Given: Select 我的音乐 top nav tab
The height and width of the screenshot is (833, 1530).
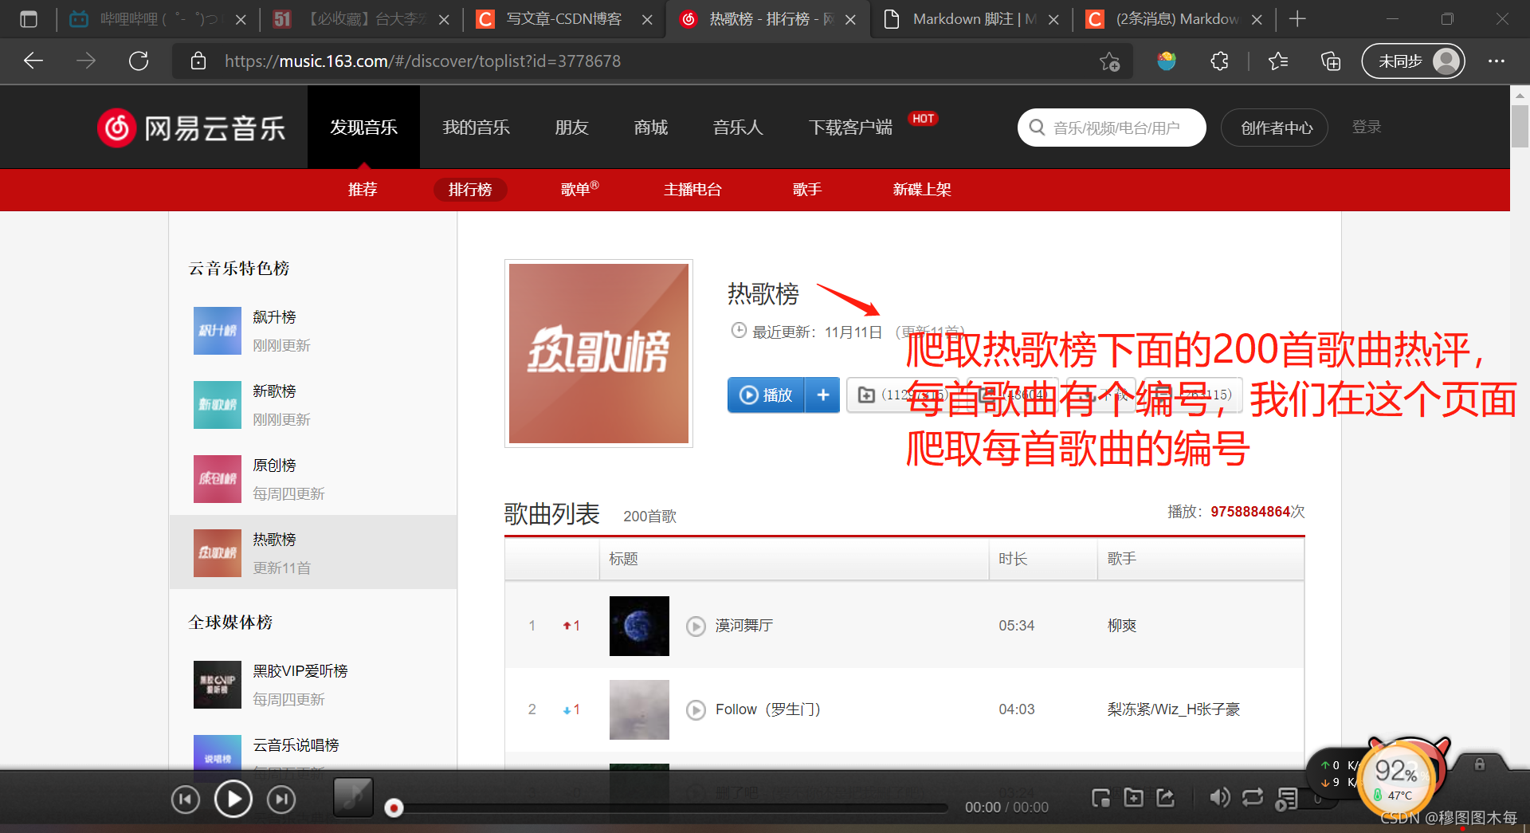Looking at the screenshot, I should pos(476,128).
